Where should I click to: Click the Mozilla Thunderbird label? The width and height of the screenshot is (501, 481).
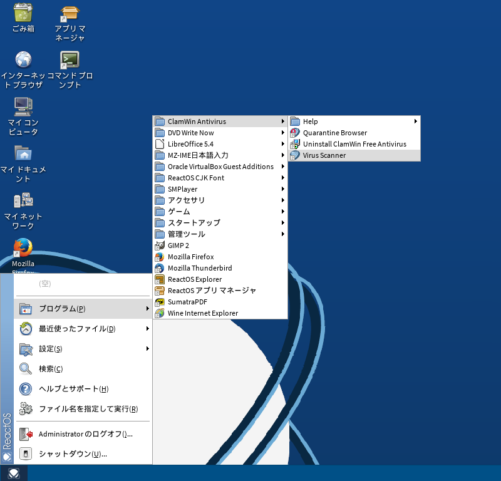200,268
